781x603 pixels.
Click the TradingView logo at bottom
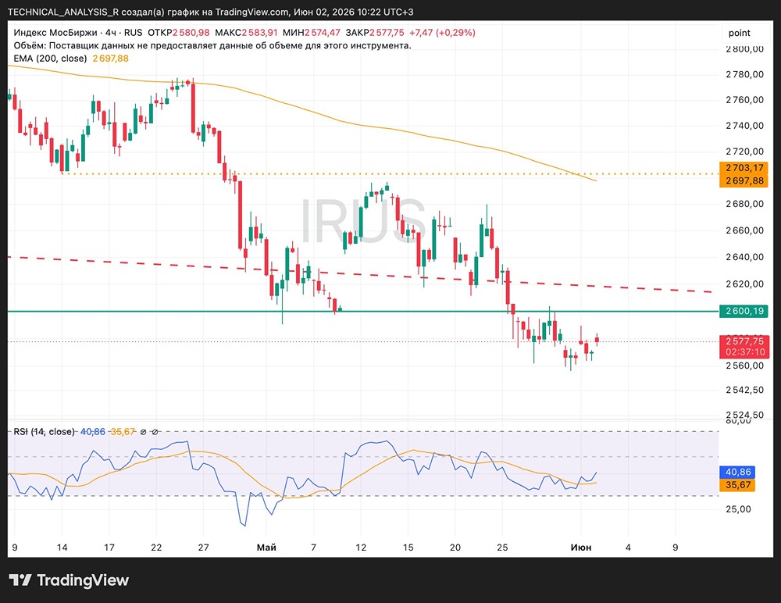tap(69, 580)
